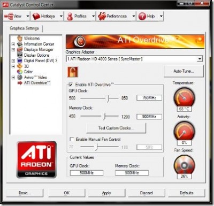Click the Color wheel icon in tree
This screenshot has width=214, height=206.
point(20,72)
